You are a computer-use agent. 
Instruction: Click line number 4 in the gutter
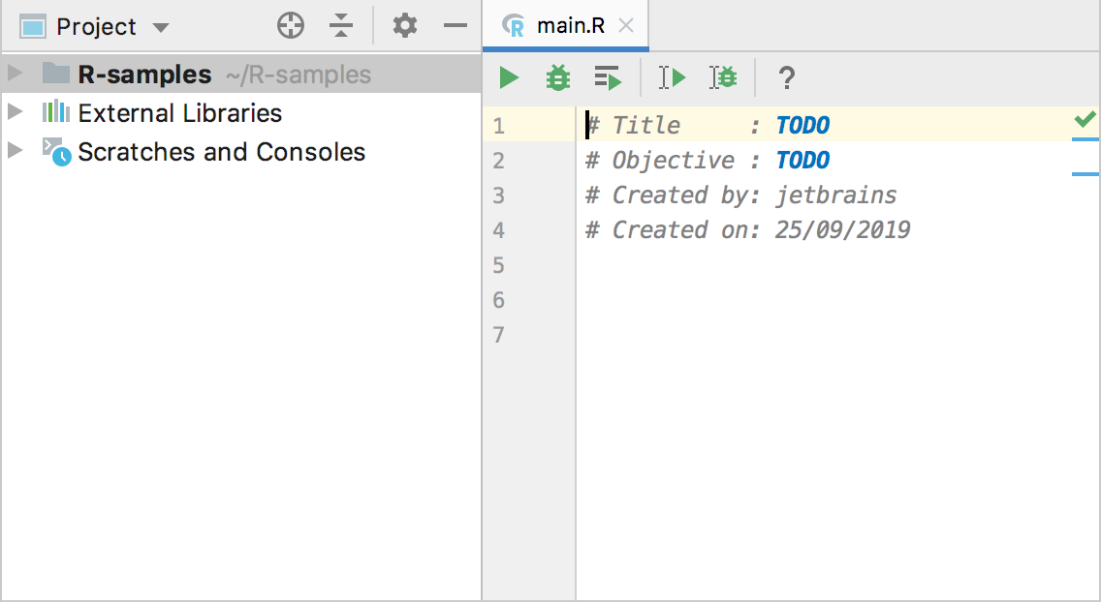[x=498, y=230]
